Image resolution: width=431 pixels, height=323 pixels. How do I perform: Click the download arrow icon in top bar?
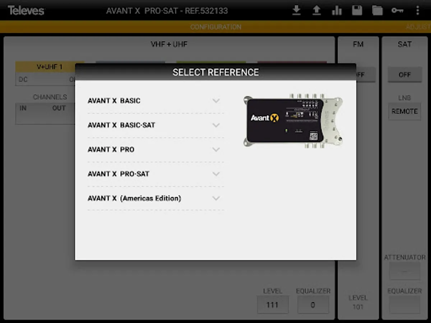(296, 10)
